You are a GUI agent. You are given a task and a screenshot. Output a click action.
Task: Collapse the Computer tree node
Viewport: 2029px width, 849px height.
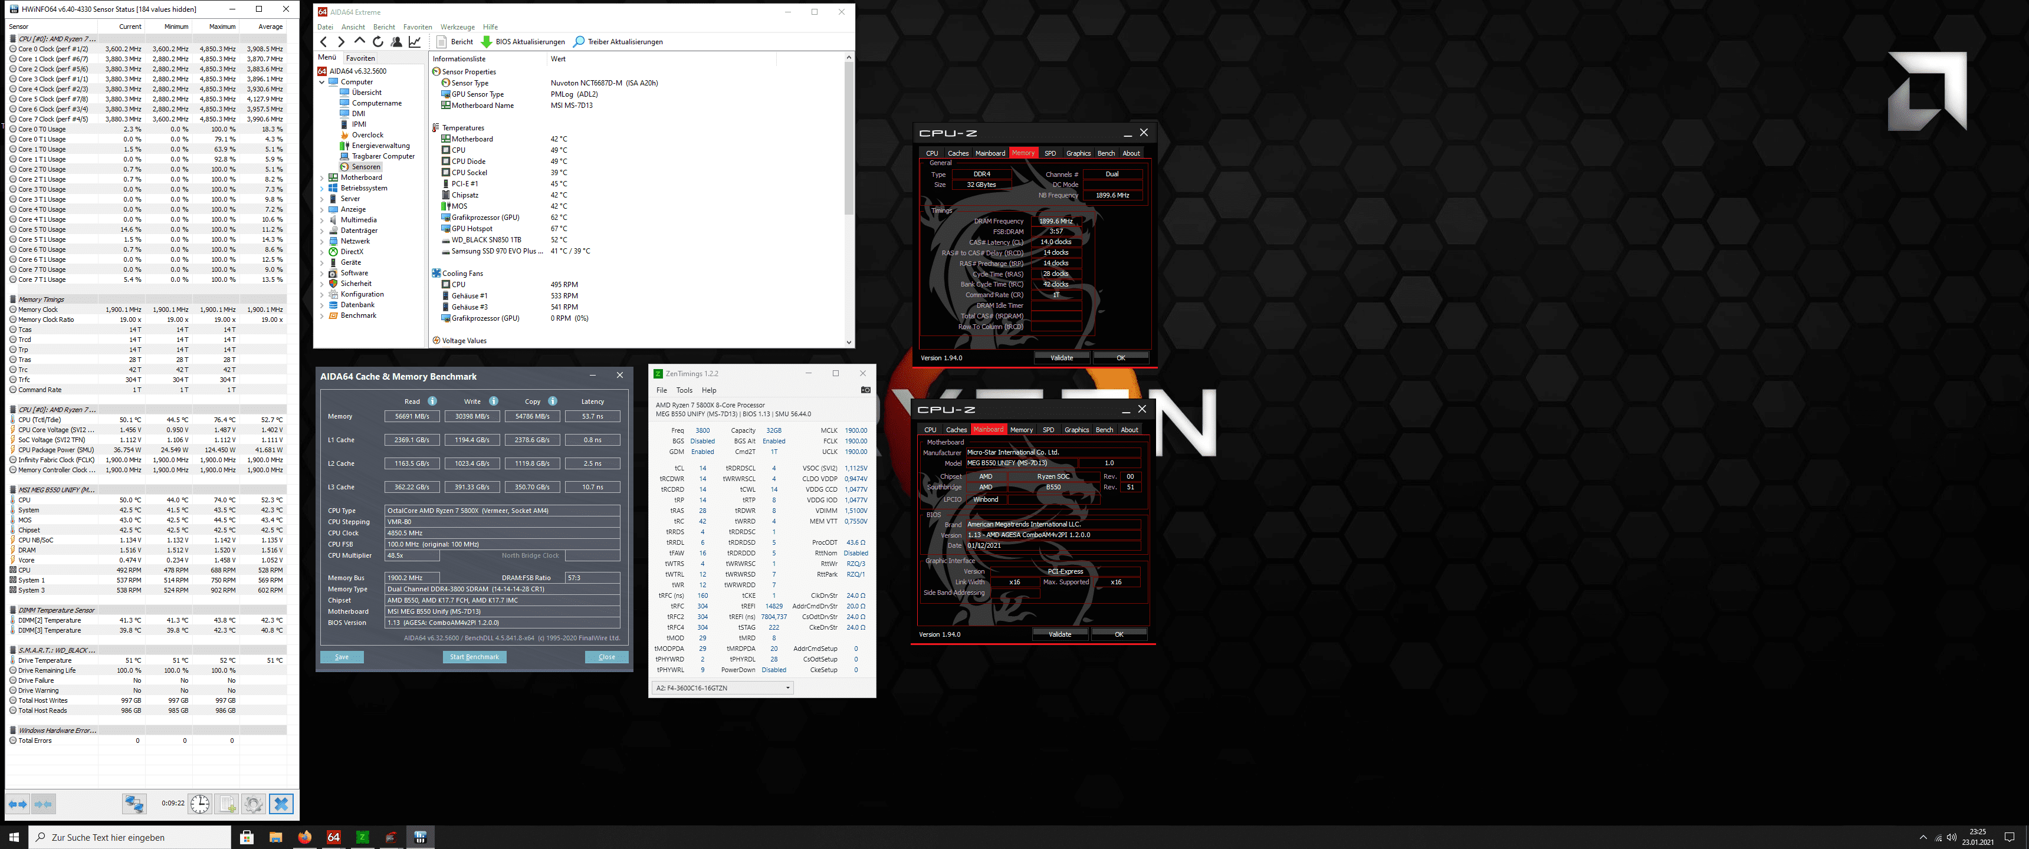[x=321, y=82]
